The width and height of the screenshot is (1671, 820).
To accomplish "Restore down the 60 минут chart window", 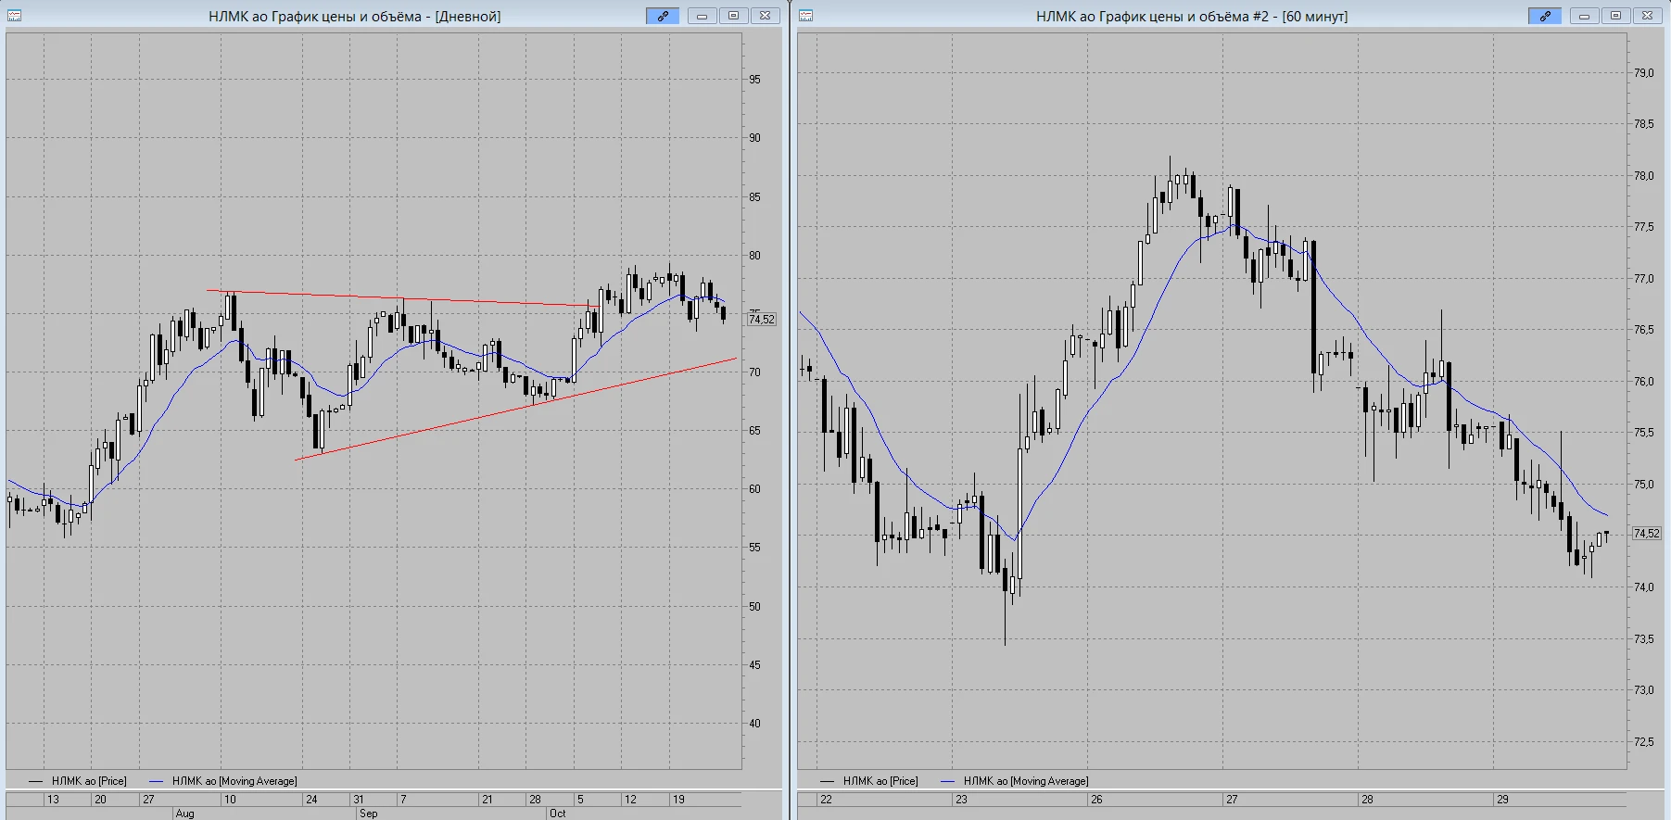I will click(1615, 16).
